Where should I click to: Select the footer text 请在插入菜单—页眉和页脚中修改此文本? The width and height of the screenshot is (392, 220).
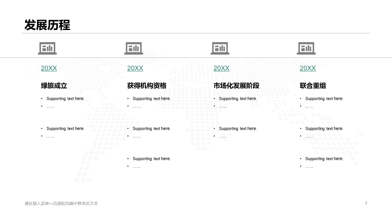coord(61,204)
